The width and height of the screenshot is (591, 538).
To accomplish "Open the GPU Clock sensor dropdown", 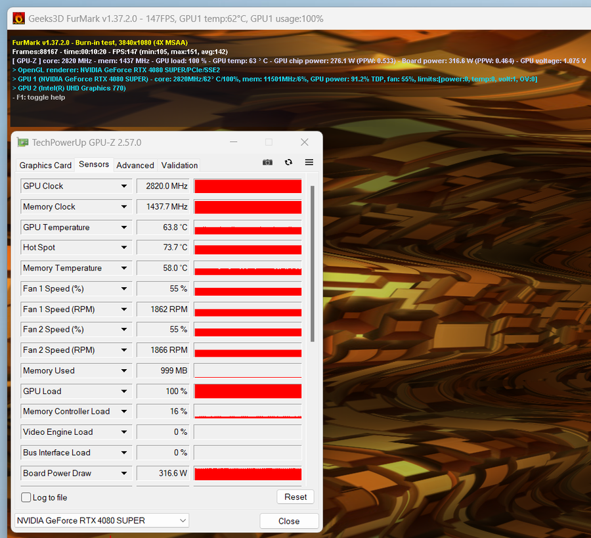I will (123, 186).
